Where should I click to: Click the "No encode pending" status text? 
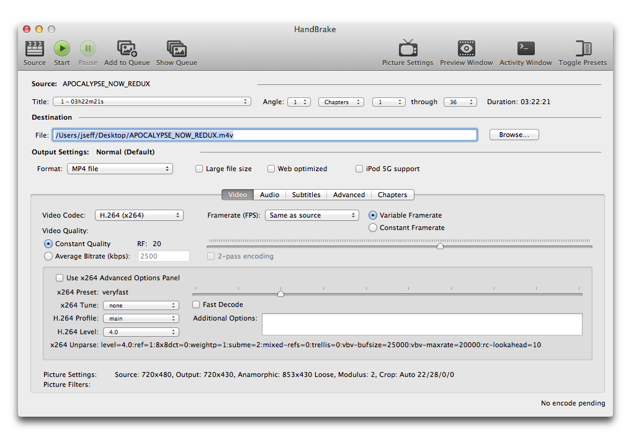click(573, 403)
